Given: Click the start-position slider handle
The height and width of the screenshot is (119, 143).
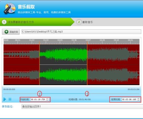Looking at the screenshot, I should (x=39, y=93).
